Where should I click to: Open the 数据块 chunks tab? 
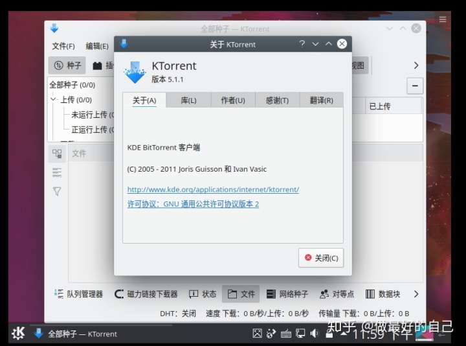(x=383, y=294)
